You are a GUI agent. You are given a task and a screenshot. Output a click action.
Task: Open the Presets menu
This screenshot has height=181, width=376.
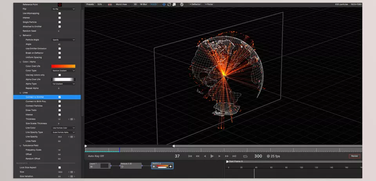click(90, 4)
